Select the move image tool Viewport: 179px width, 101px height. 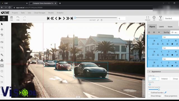2,29
